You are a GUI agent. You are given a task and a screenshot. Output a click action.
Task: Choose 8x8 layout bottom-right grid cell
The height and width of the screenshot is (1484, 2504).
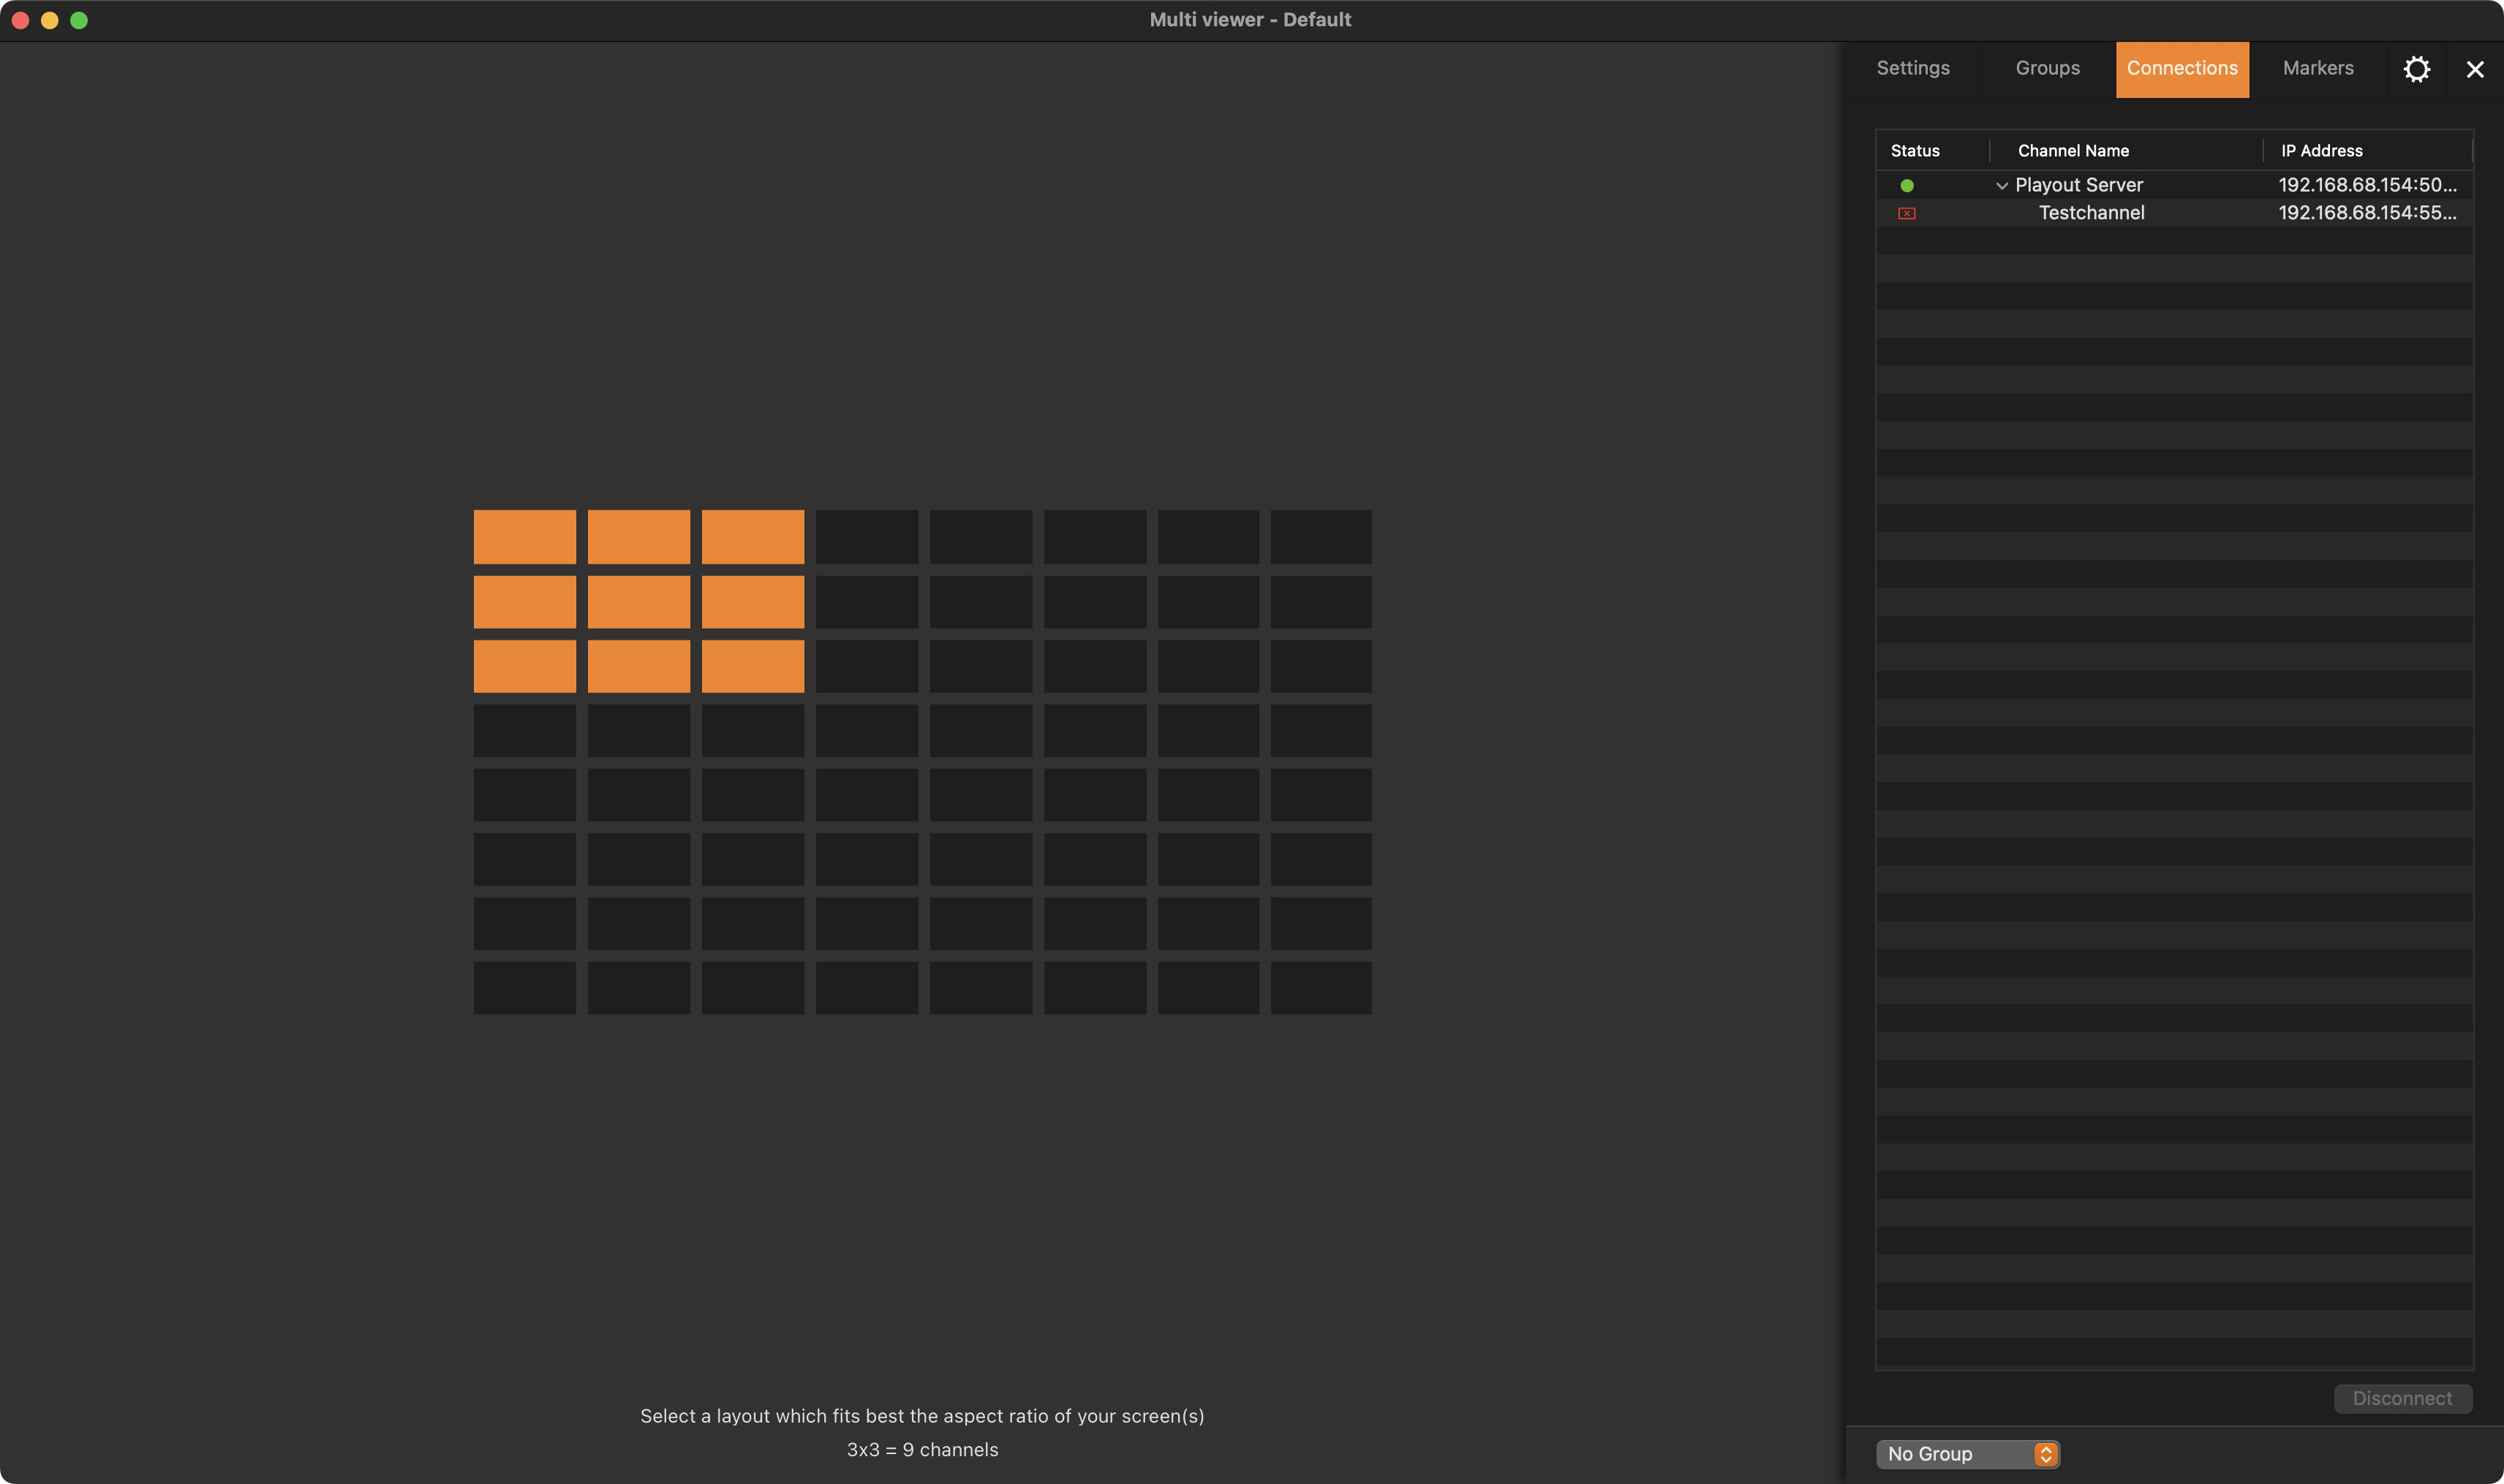[1321, 988]
